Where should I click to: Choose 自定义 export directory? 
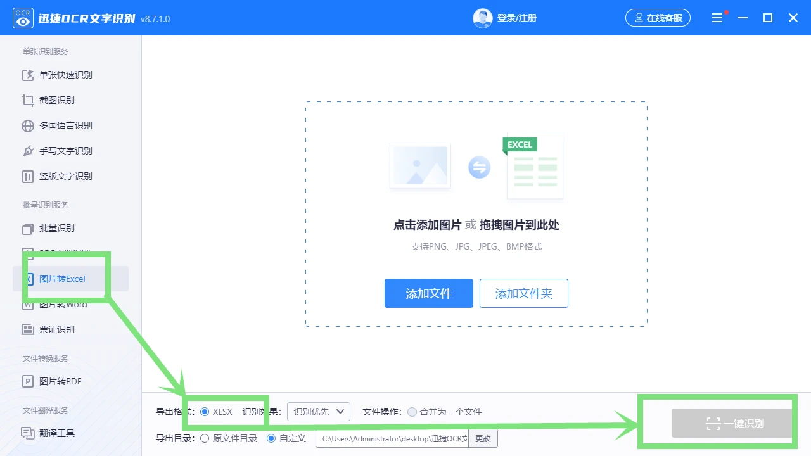(x=271, y=438)
